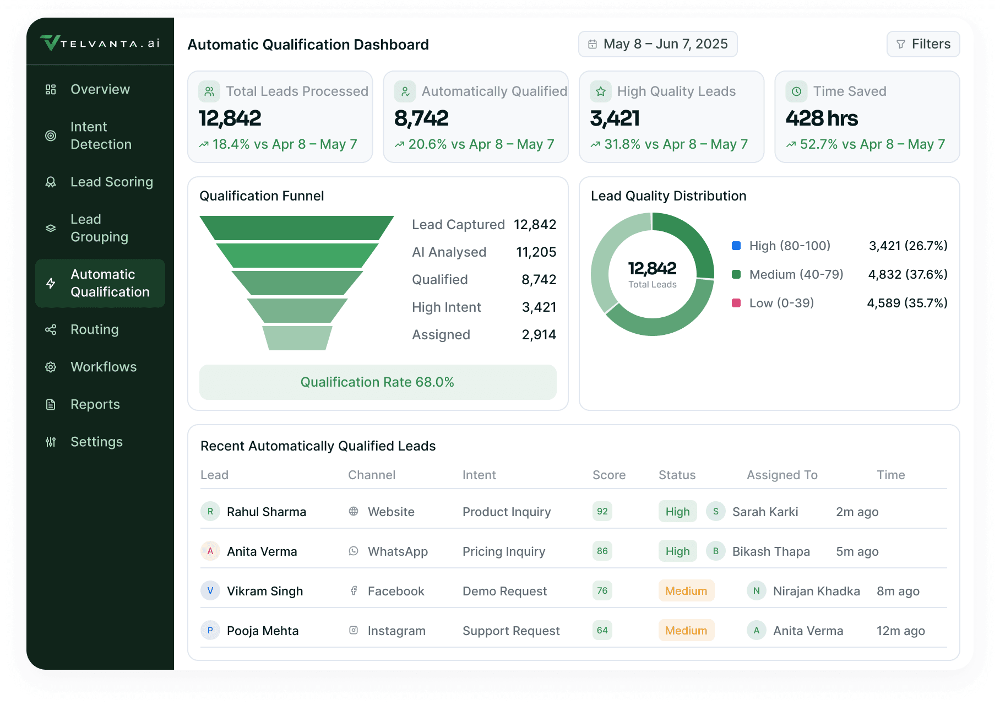Click the WhatsApp channel icon
The width and height of the screenshot is (1000, 705).
click(x=354, y=551)
